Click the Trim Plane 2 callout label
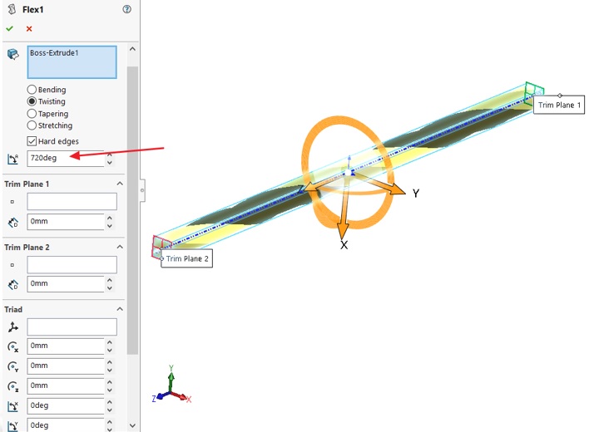The height and width of the screenshot is (432, 594). point(187,258)
